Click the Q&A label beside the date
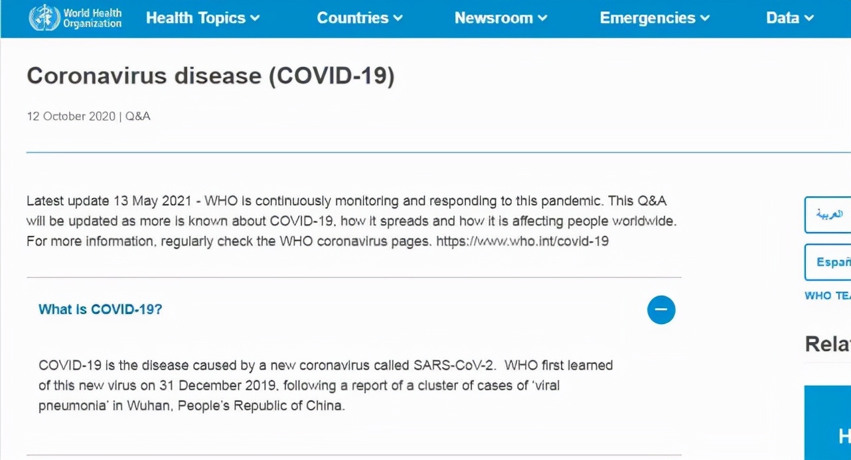 (138, 116)
